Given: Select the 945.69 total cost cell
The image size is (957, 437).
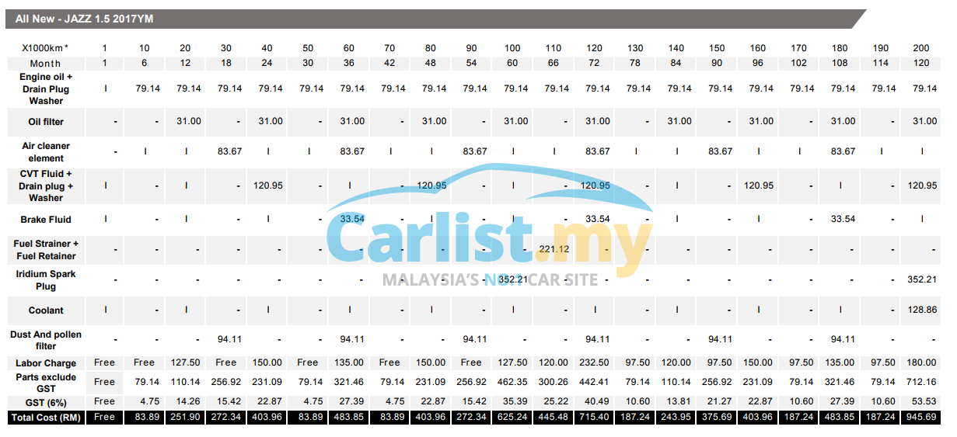Looking at the screenshot, I should pyautogui.click(x=920, y=417).
